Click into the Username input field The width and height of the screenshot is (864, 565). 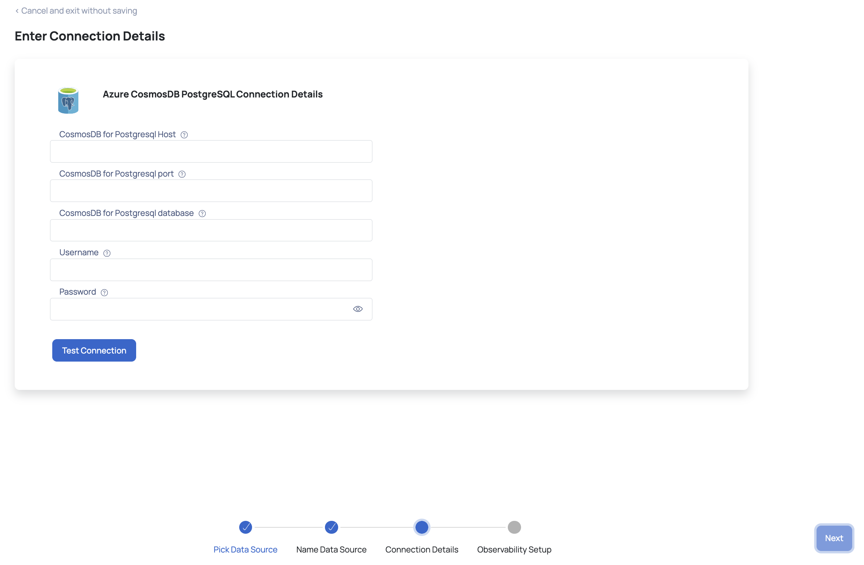211,270
